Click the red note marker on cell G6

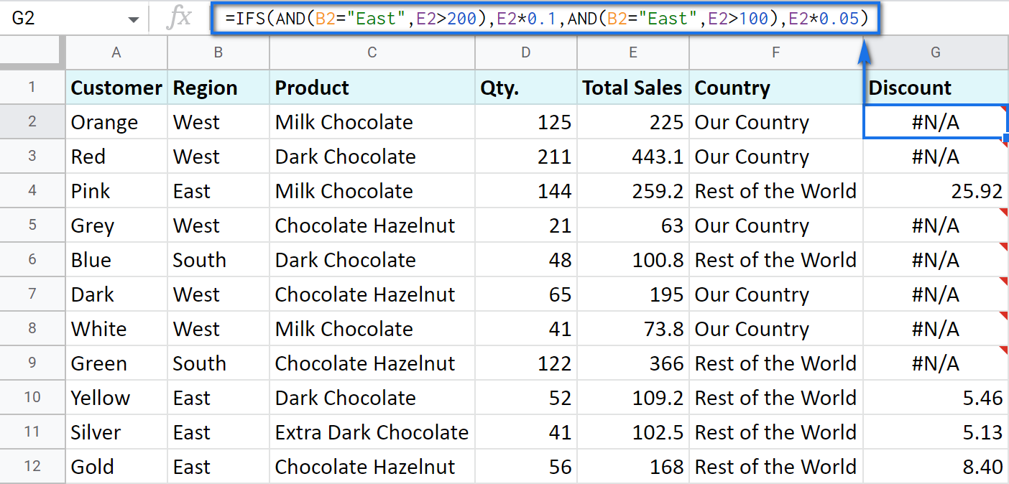[x=1005, y=246]
